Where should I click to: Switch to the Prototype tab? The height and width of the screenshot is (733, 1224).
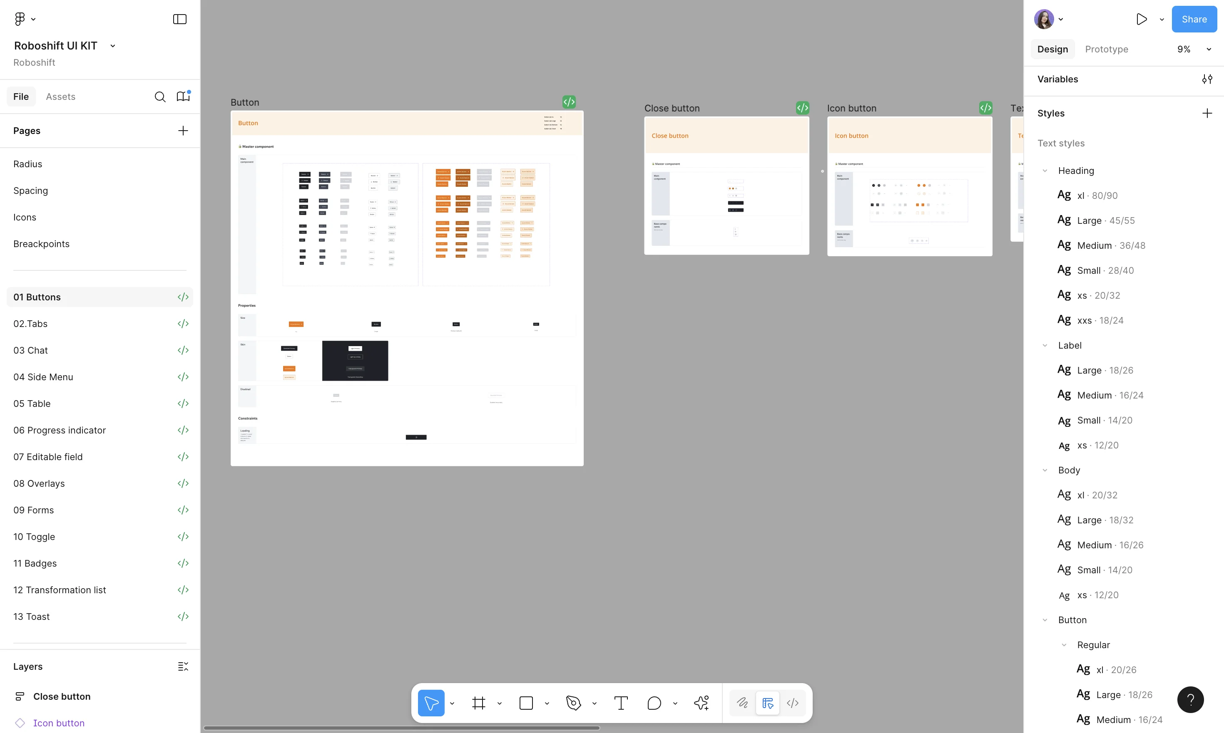point(1107,49)
